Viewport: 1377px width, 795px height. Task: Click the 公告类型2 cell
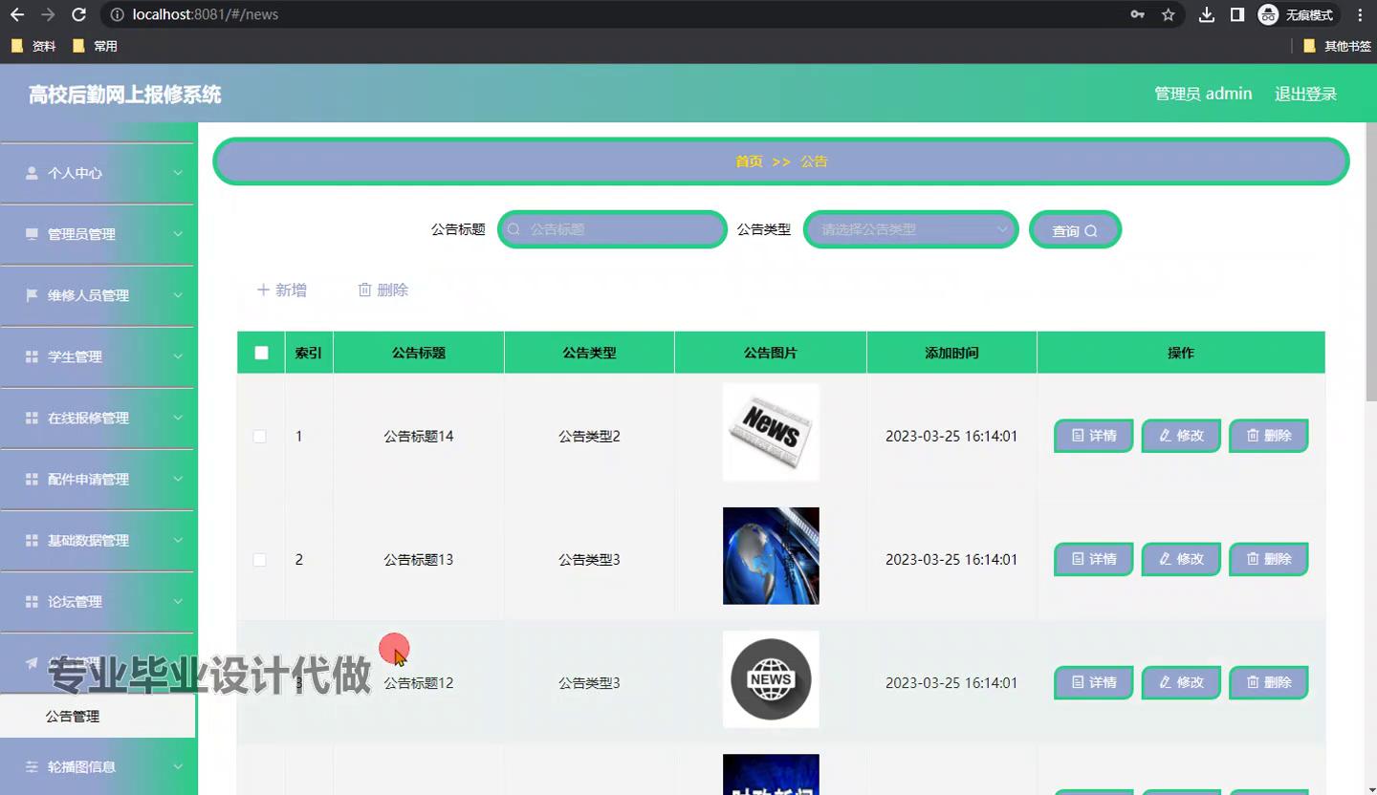click(589, 436)
